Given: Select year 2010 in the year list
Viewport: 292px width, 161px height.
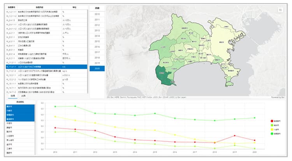Looking at the screenshot, I should coord(97,14).
